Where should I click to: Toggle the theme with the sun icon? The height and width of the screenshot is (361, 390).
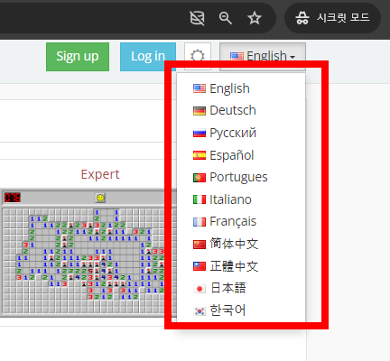point(198,56)
